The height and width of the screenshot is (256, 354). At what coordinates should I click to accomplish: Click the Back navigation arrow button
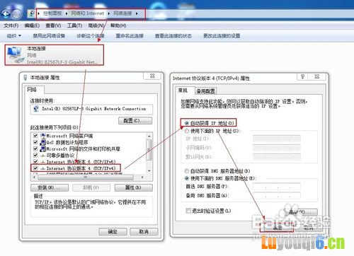coord(6,14)
